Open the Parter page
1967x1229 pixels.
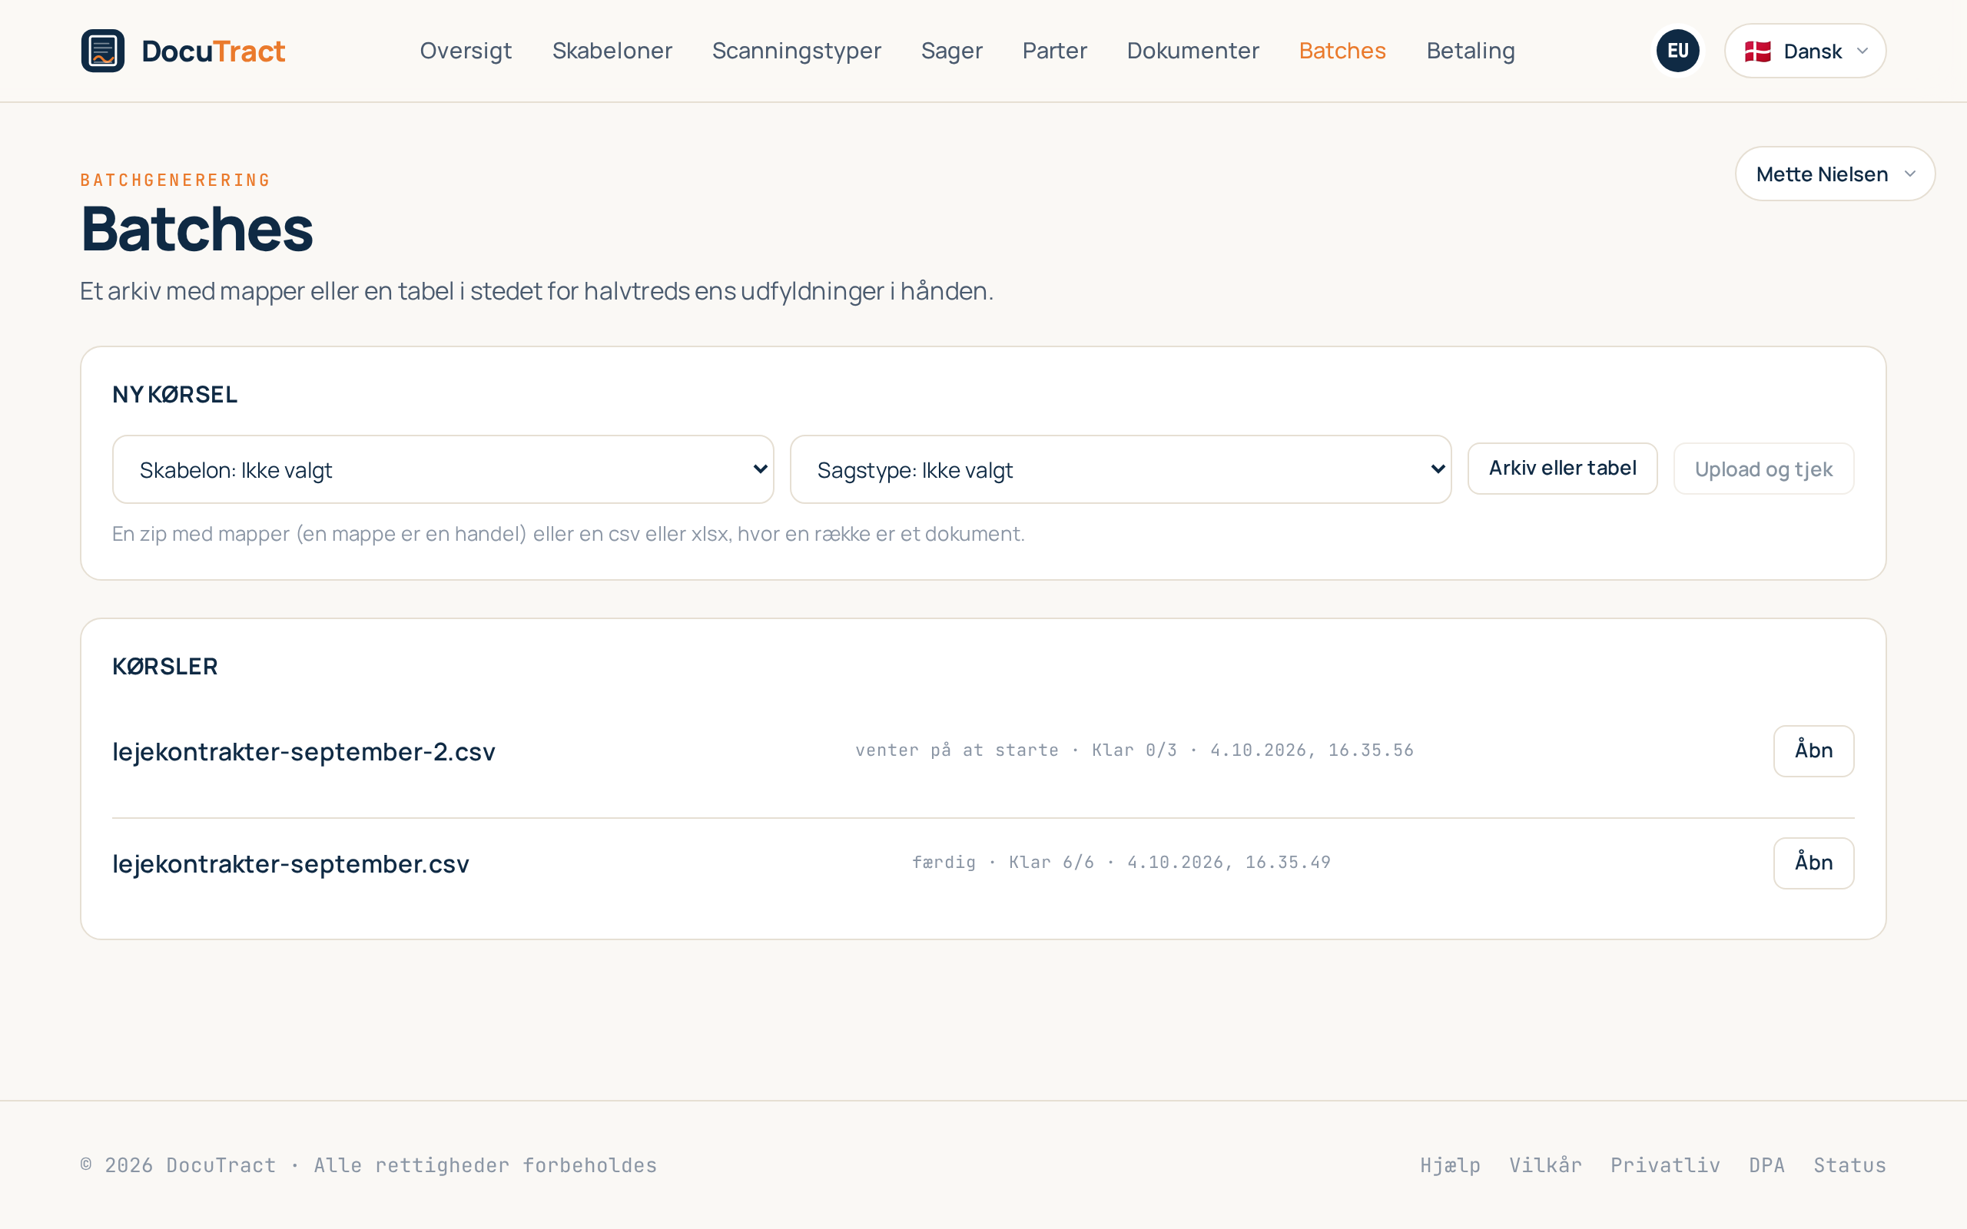[x=1054, y=51]
